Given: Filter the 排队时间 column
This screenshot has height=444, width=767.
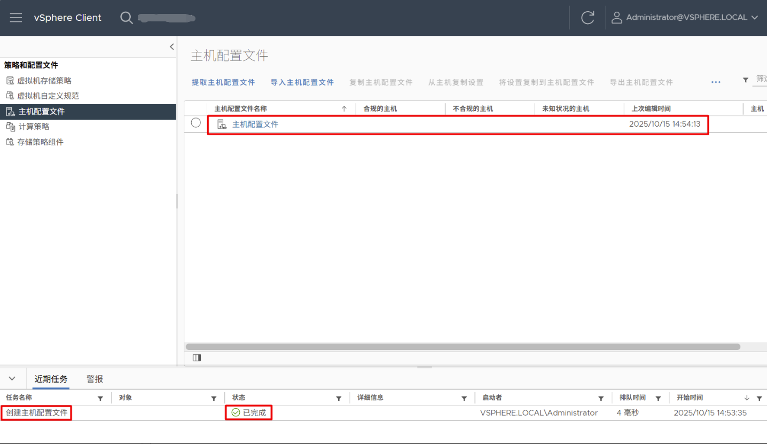Looking at the screenshot, I should (x=658, y=399).
